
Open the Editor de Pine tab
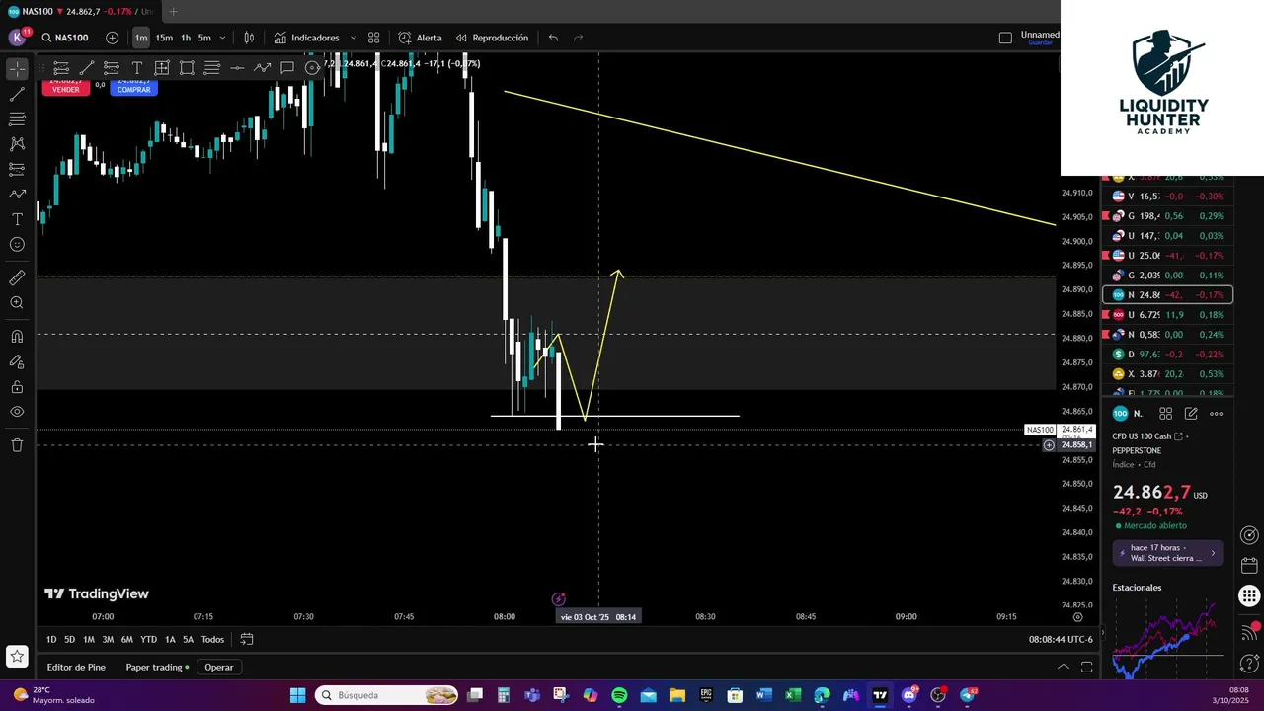click(x=76, y=667)
